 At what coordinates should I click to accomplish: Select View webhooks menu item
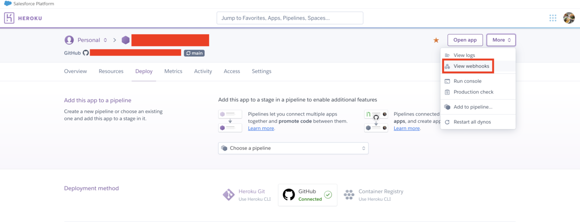pyautogui.click(x=478, y=66)
